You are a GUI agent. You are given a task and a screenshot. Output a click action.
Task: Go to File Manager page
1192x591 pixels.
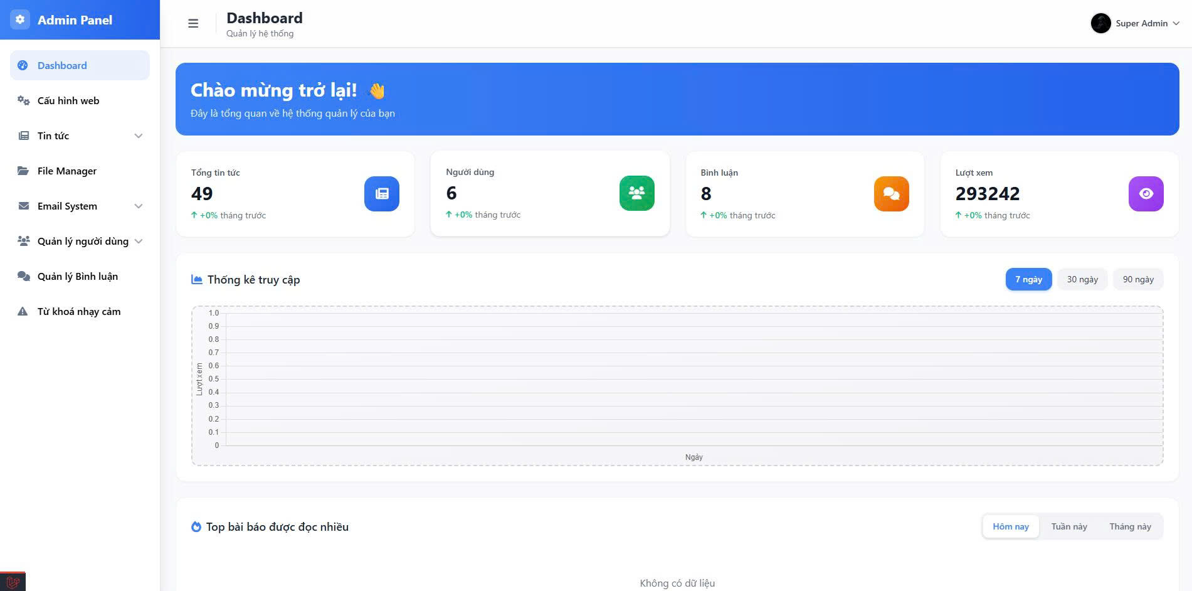click(67, 171)
